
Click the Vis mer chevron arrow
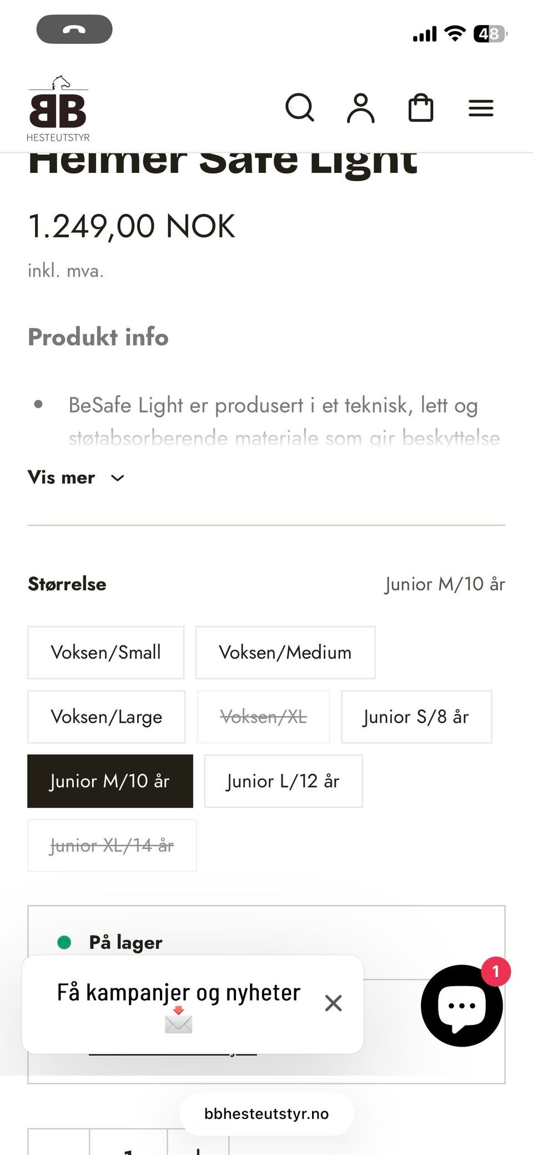(118, 478)
